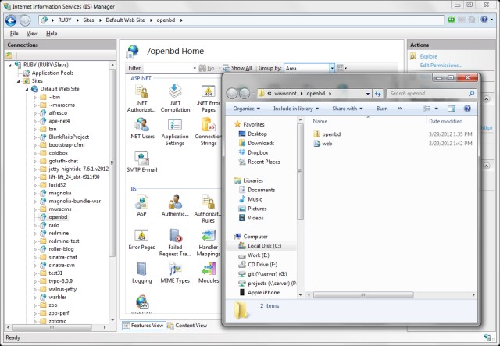Open the Modules feature icon
The height and width of the screenshot is (346, 500).
coord(209,273)
